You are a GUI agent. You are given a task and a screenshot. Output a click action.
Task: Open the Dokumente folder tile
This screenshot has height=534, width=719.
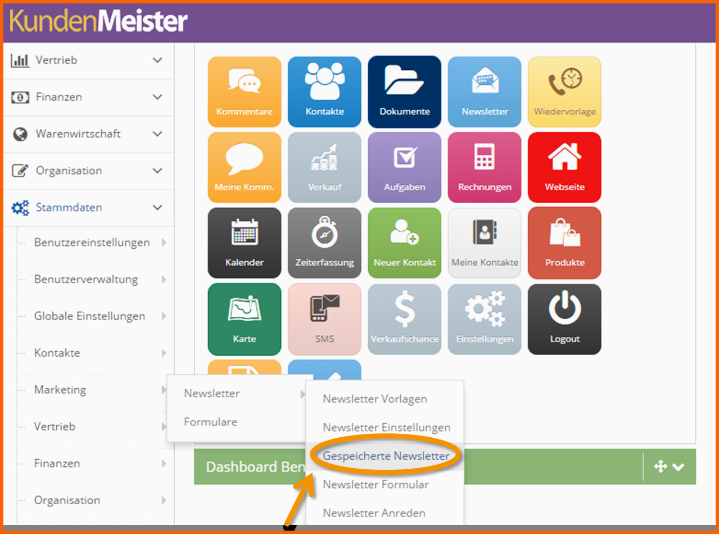coord(405,92)
